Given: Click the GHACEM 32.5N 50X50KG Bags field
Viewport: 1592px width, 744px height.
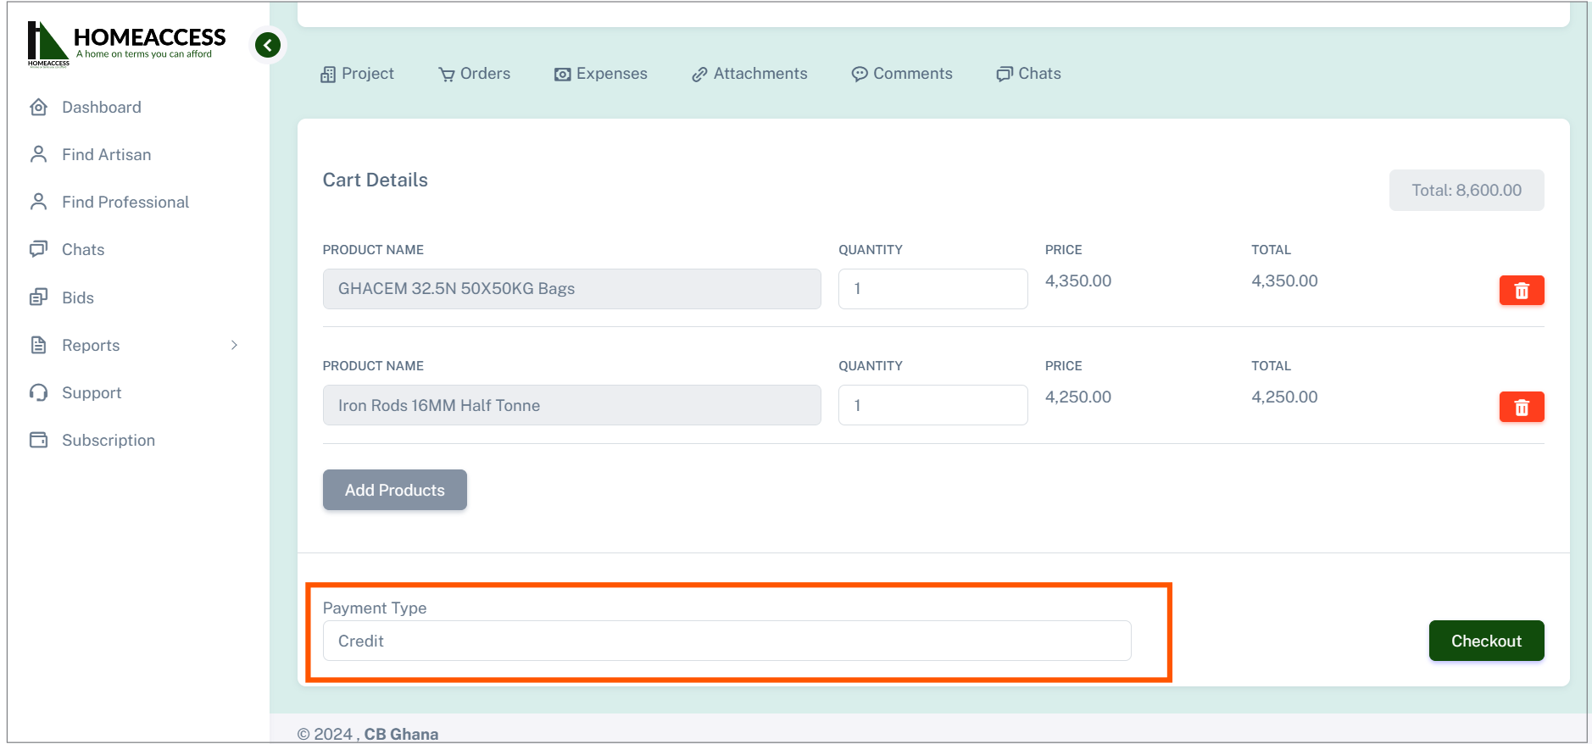Looking at the screenshot, I should pyautogui.click(x=571, y=289).
